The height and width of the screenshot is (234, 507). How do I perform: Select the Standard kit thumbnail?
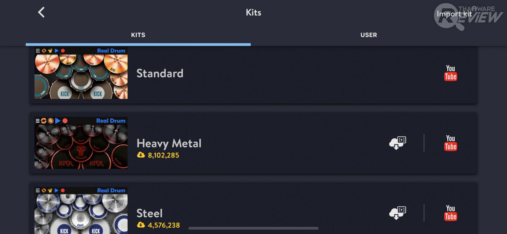[x=81, y=73]
